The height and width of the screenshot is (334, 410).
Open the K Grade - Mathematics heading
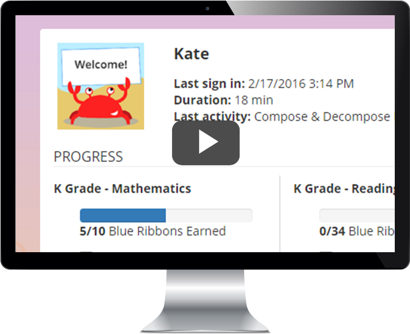[x=122, y=188]
